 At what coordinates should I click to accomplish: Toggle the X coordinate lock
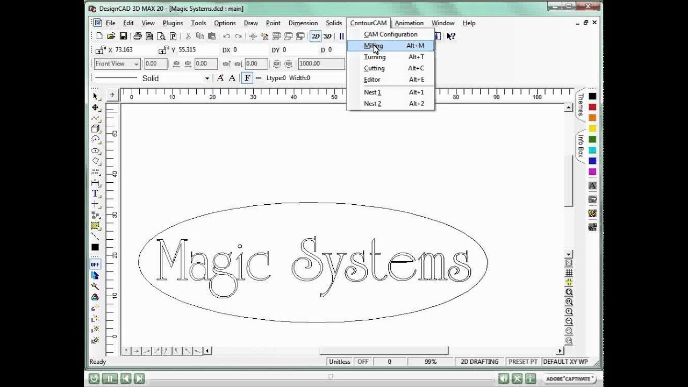100,49
